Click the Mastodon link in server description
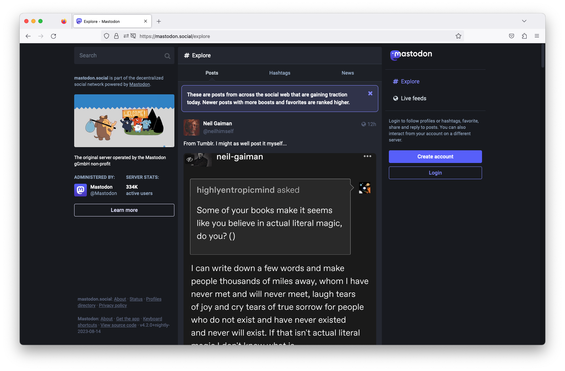This screenshot has height=371, width=565. [x=140, y=84]
